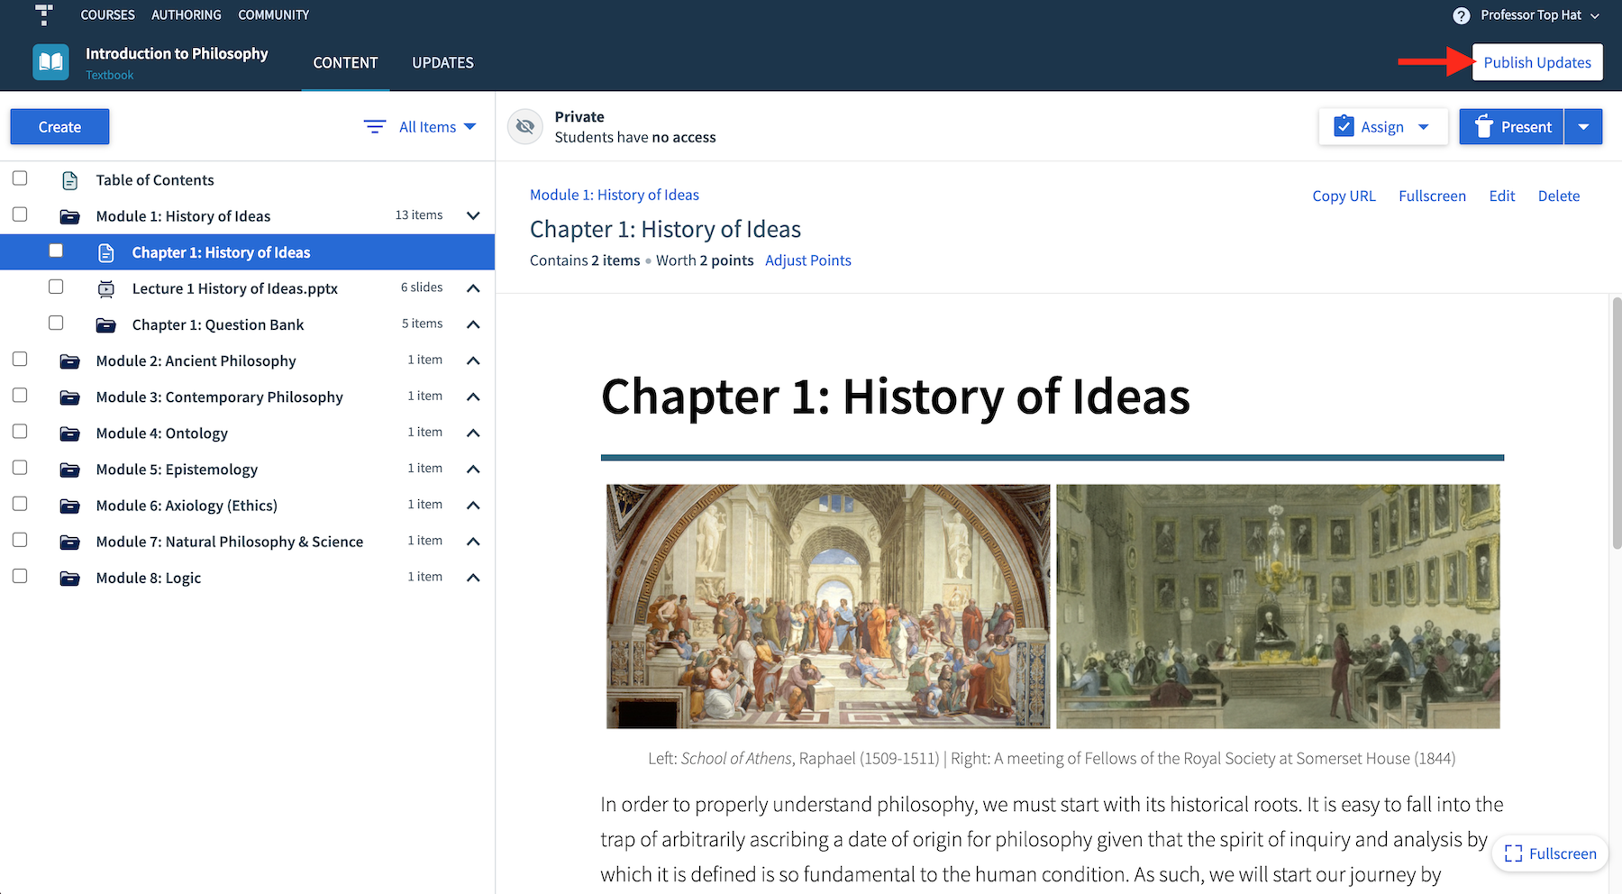Click the floating Fullscreen button

1550,853
